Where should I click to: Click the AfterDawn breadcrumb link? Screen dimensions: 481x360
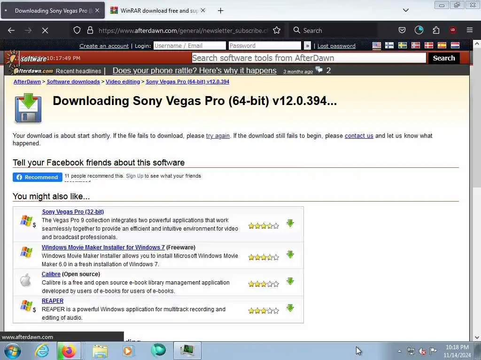click(x=27, y=82)
